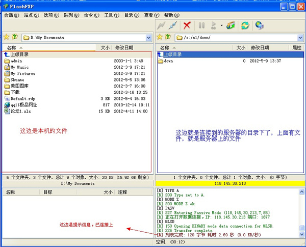Click the up-folder icon beside remote path
Image resolution: width=306 pixels, height=247 pixels.
[168, 37]
